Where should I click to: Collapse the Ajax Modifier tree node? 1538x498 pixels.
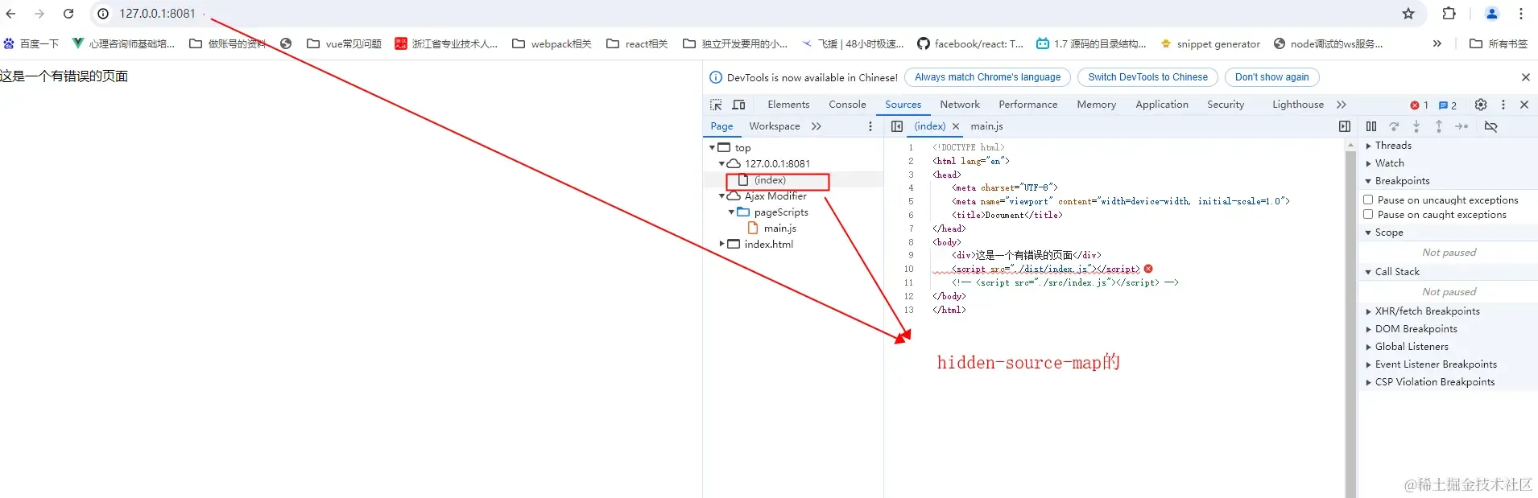pos(721,195)
